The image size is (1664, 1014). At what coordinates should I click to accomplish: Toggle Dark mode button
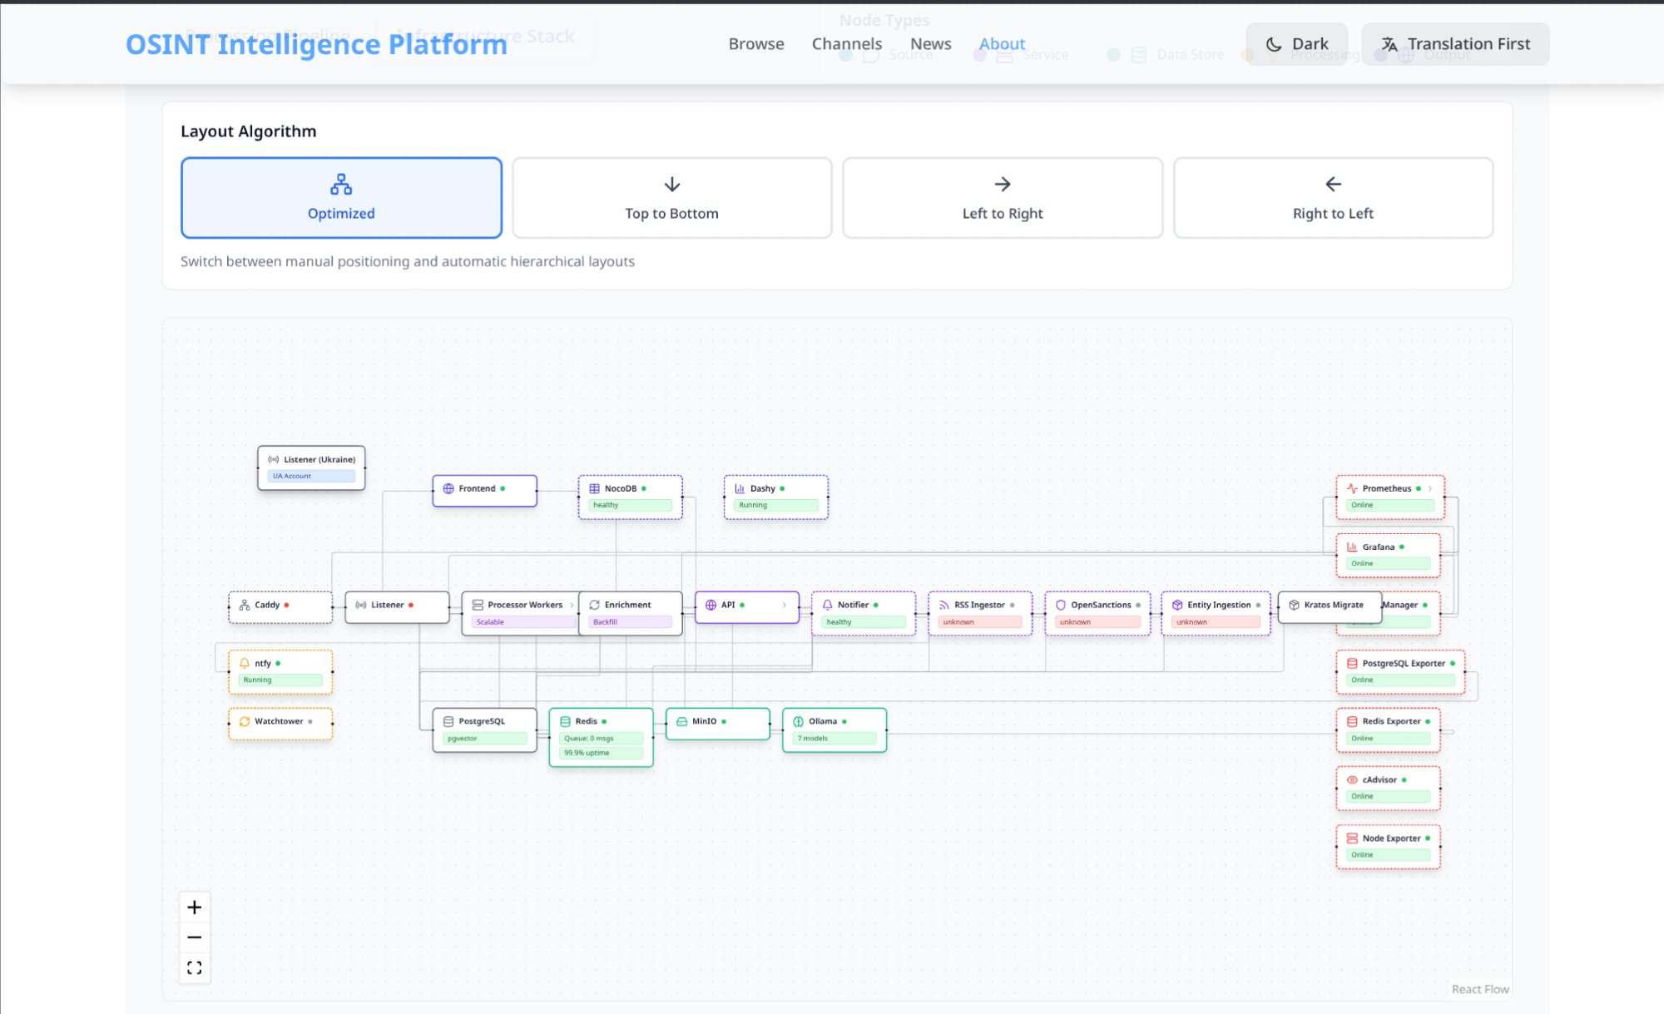pyautogui.click(x=1296, y=44)
